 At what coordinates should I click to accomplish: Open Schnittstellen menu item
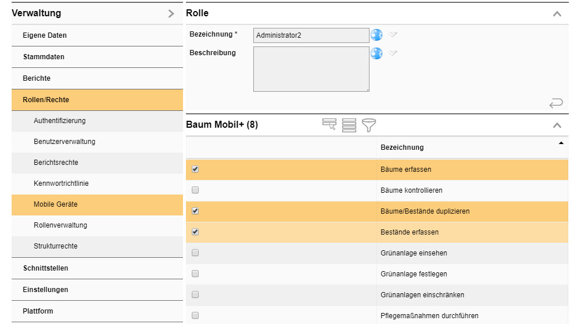(x=97, y=268)
